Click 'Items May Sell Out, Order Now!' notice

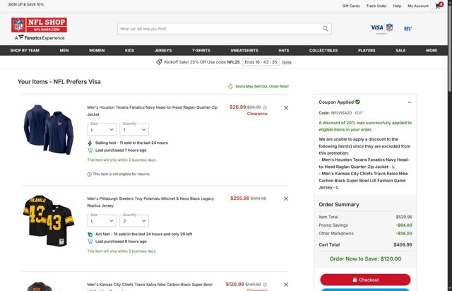click(x=262, y=86)
